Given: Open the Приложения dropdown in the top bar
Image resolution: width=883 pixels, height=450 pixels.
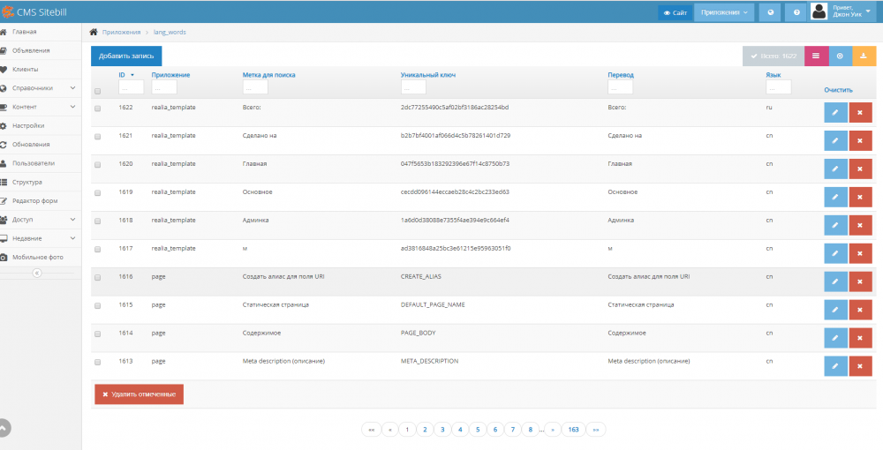Looking at the screenshot, I should click(725, 12).
